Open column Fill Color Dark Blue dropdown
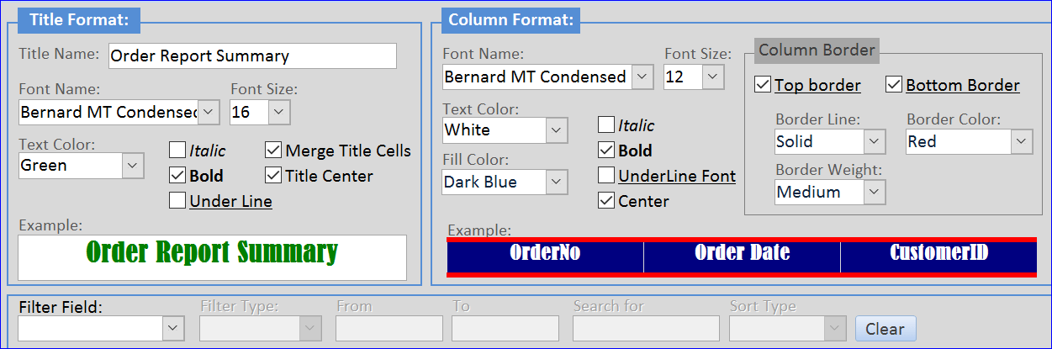This screenshot has width=1052, height=349. (x=557, y=182)
